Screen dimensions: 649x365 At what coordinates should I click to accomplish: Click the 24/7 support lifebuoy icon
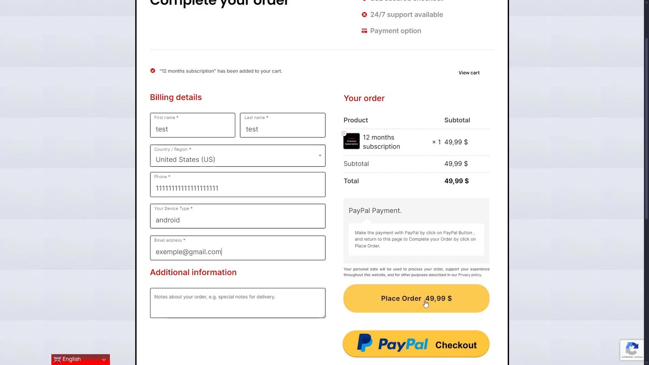[364, 15]
